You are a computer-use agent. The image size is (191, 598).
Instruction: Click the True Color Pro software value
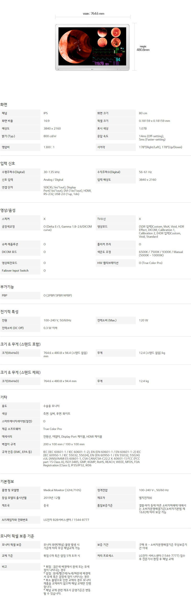52,429
